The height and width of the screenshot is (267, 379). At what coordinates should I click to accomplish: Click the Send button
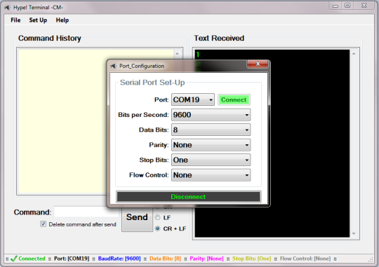click(x=137, y=219)
